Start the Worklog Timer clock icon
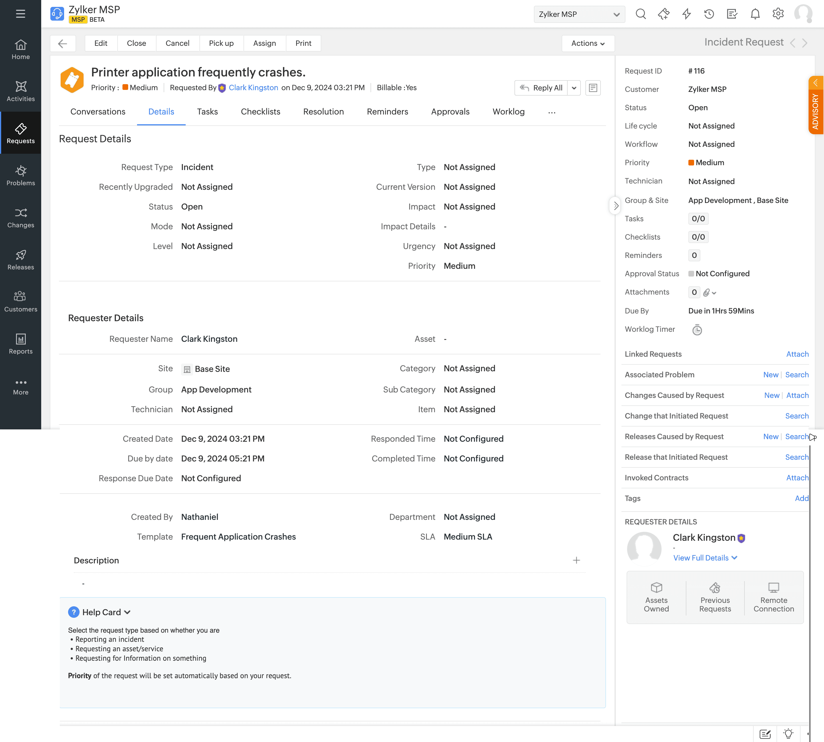The image size is (824, 742). 697,330
